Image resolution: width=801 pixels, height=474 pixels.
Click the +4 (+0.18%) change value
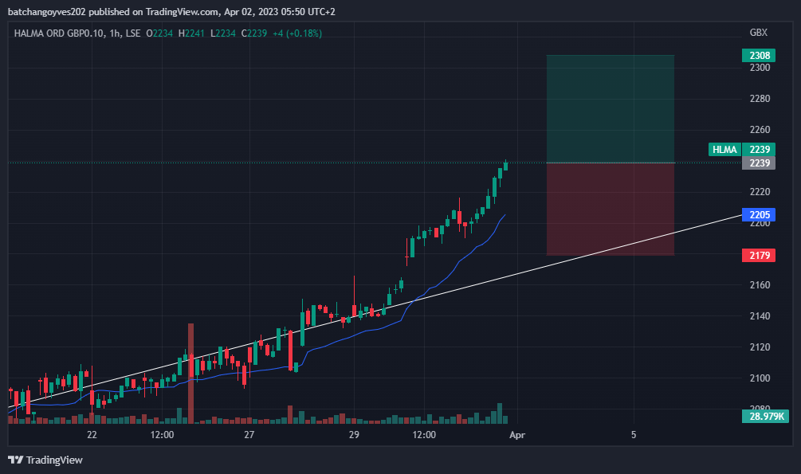coord(297,33)
